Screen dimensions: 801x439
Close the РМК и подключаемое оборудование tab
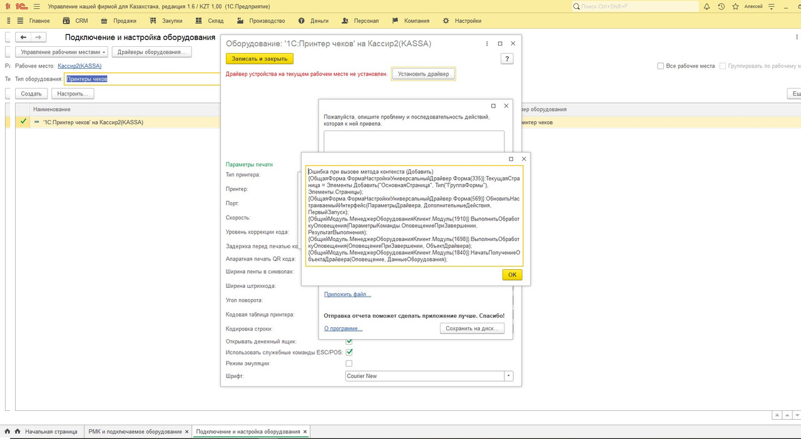pyautogui.click(x=186, y=432)
